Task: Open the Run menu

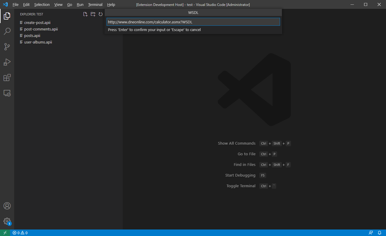Action: click(80, 4)
